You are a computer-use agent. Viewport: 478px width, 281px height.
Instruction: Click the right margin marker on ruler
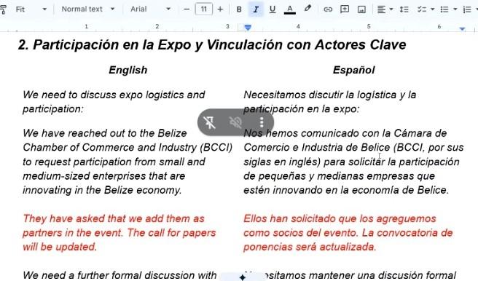click(462, 28)
